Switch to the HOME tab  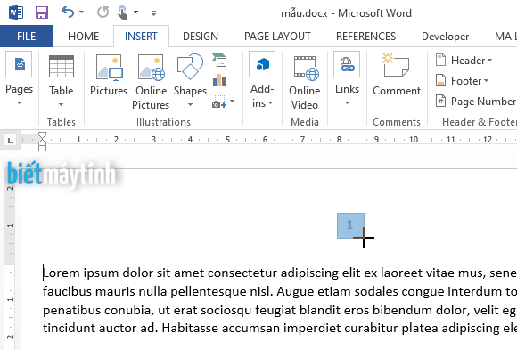[x=83, y=36]
